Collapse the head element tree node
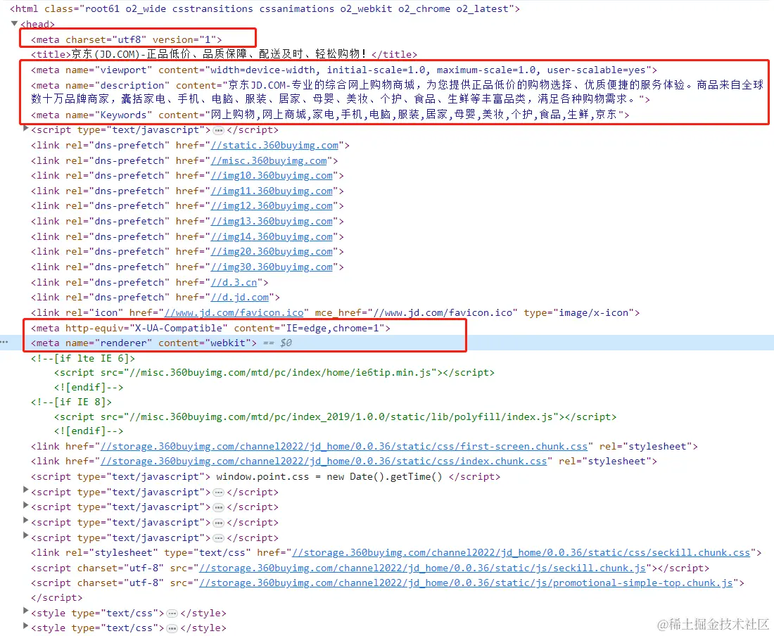This screenshot has width=774, height=636. (x=14, y=23)
